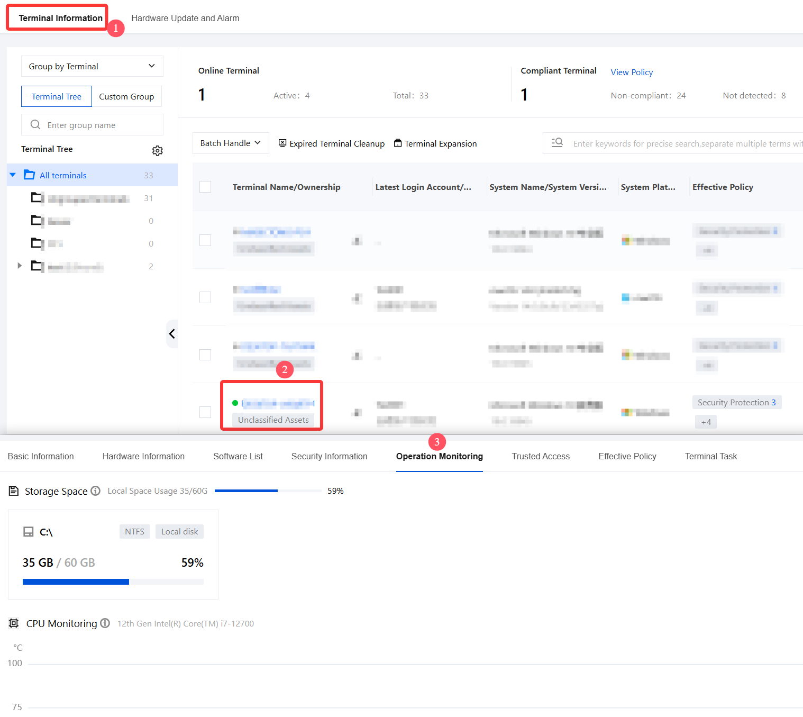Collapse the left panel with the arrow
This screenshot has width=803, height=717.
click(x=172, y=334)
